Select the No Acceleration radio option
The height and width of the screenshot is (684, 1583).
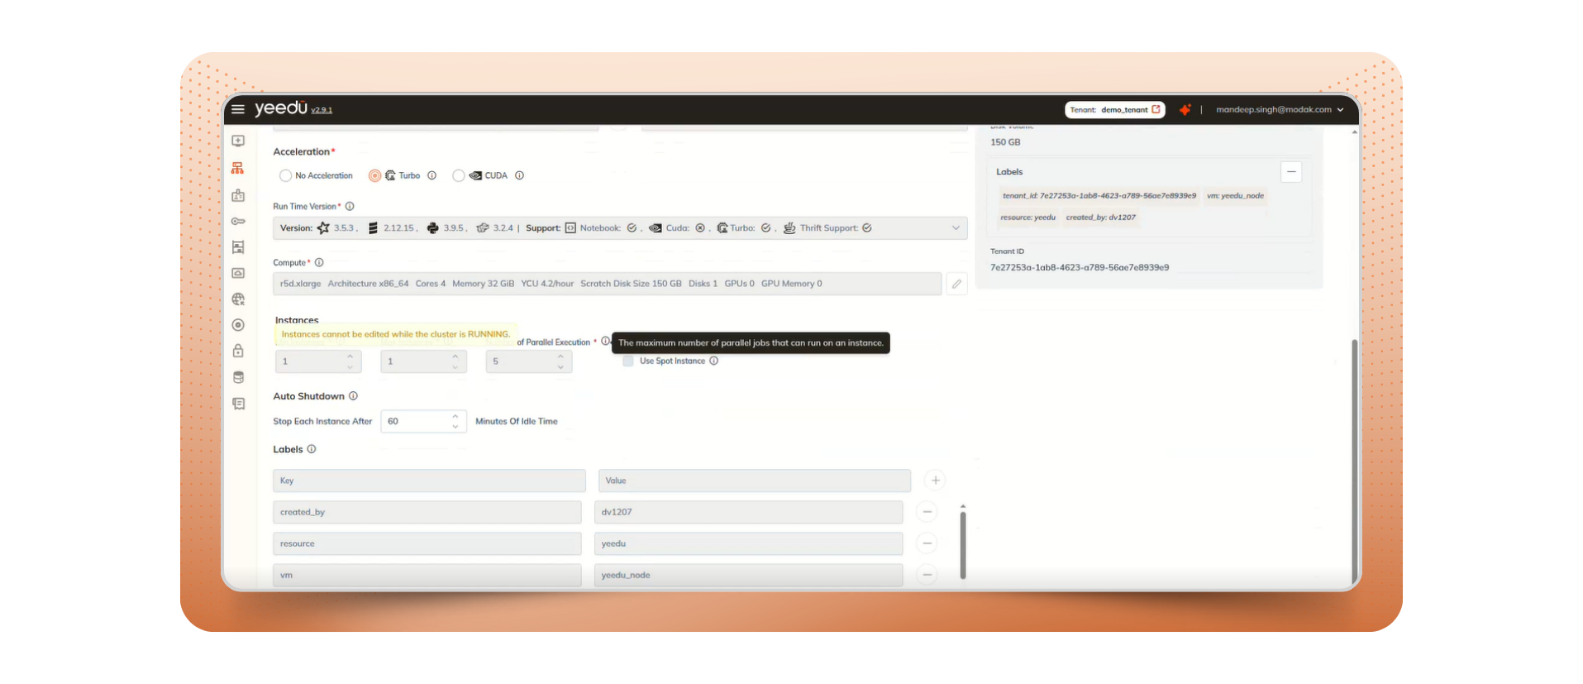(x=286, y=175)
